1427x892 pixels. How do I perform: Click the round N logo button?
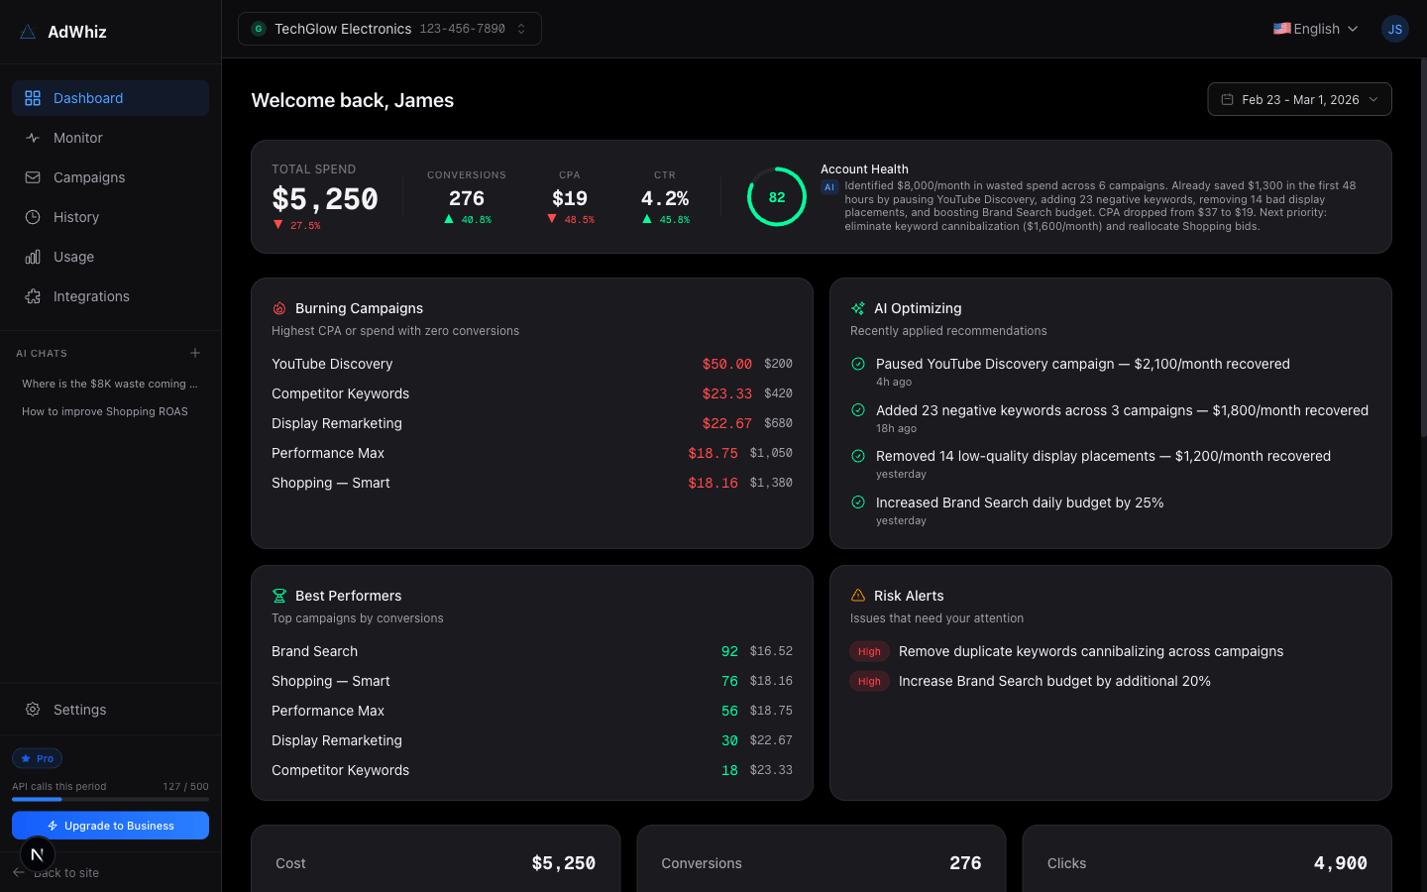pyautogui.click(x=37, y=854)
